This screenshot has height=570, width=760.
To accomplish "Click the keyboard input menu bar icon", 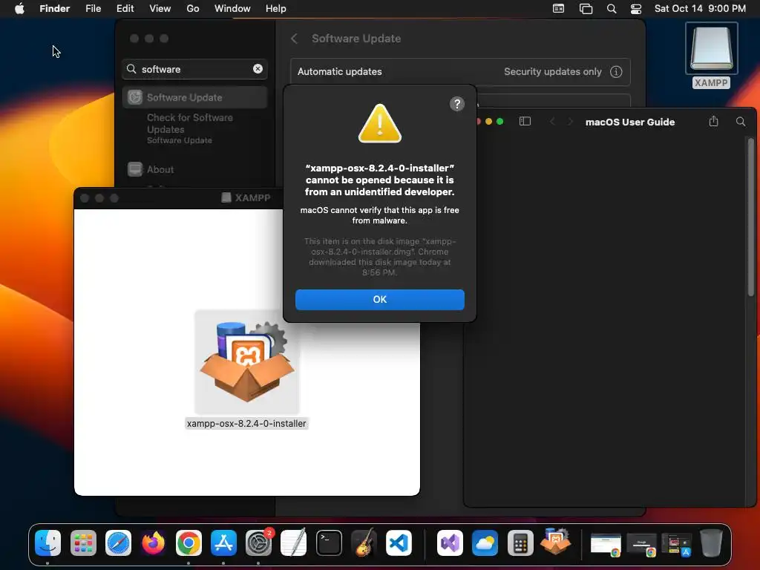I will [x=558, y=9].
